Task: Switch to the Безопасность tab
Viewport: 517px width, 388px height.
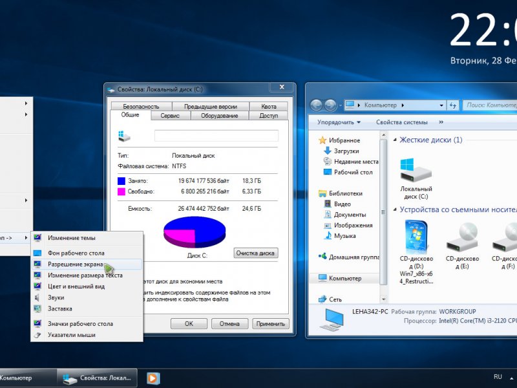Action: [x=140, y=106]
